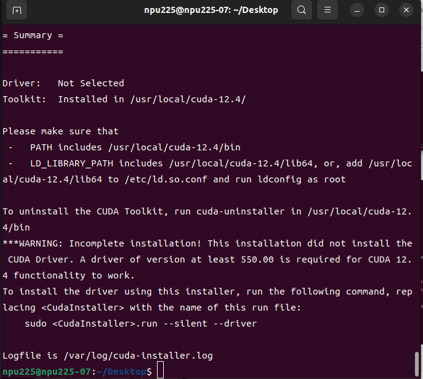Open the terminal search tool
Viewport: 423px width, 379px height.
point(301,10)
